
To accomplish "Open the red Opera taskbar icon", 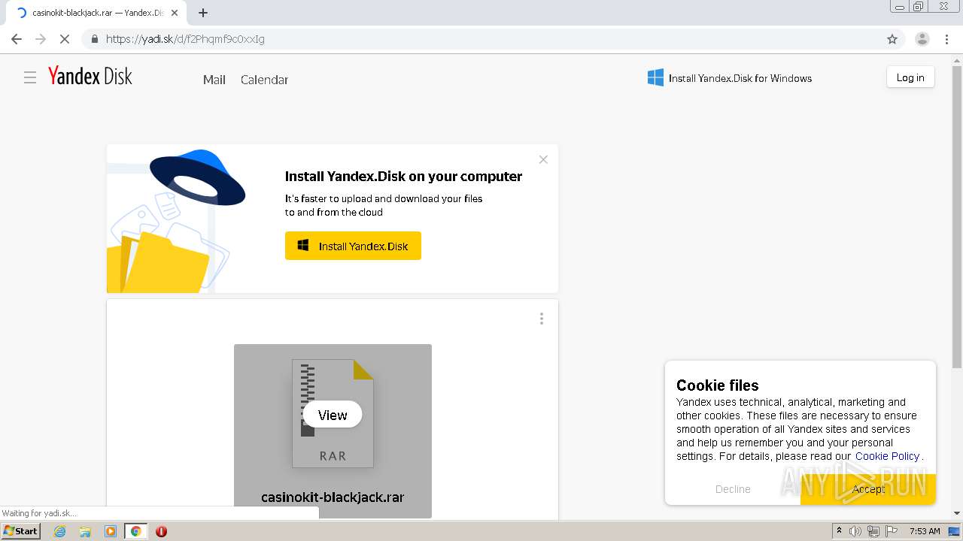I will pos(161,531).
